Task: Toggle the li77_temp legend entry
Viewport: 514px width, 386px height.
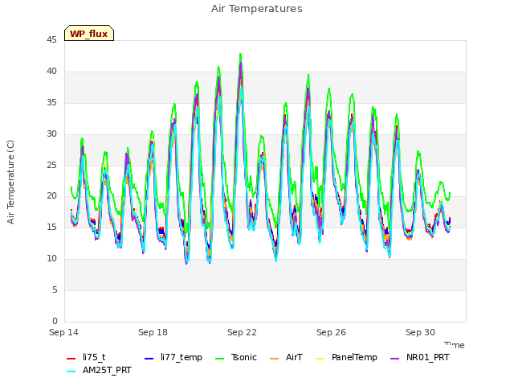Action: tap(173, 357)
